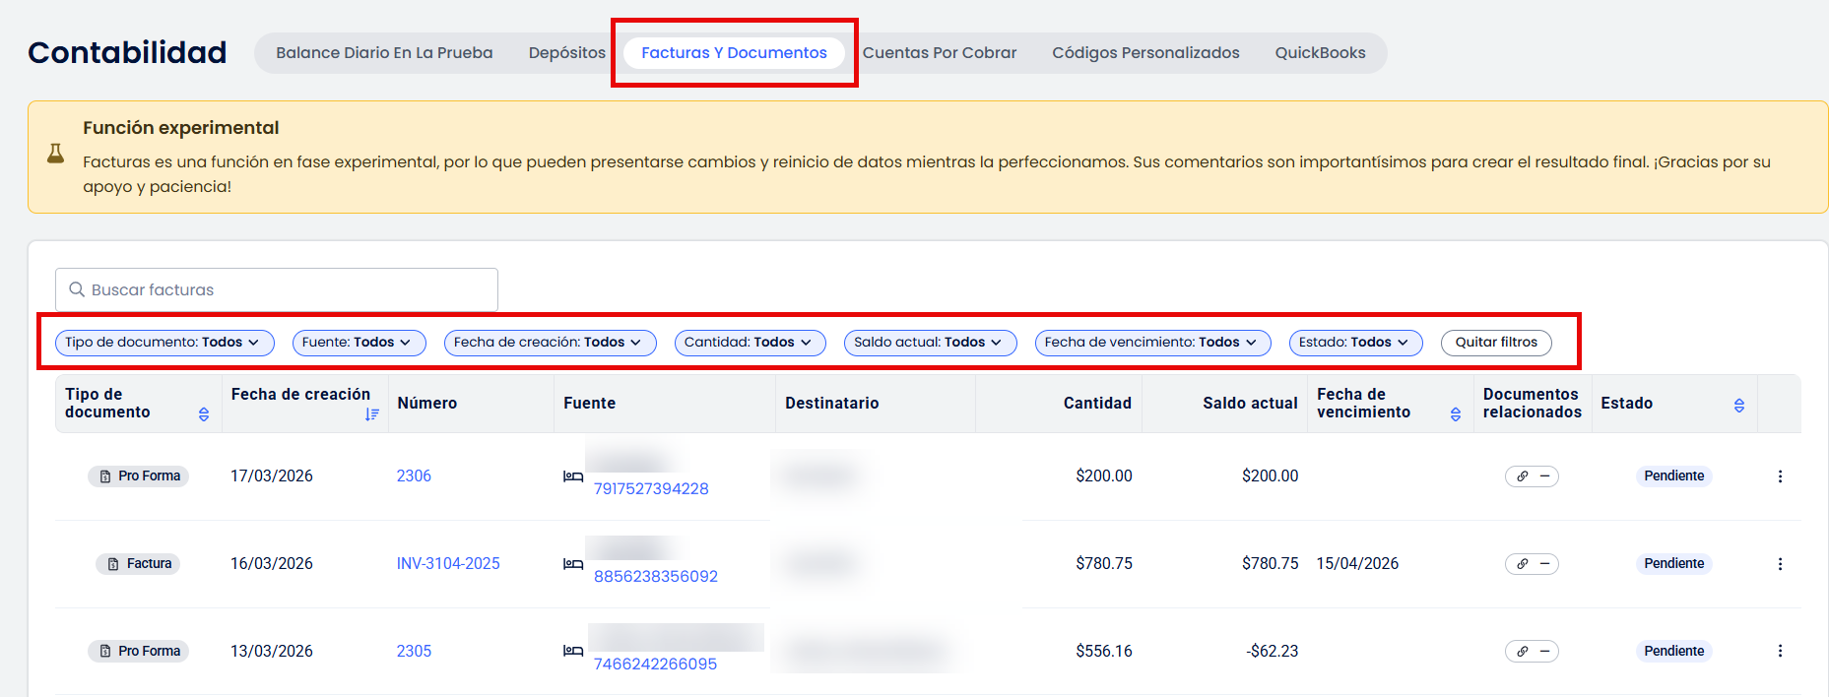Click the Factura badge dated 16/03/2026
Image resolution: width=1829 pixels, height=697 pixels.
coord(138,564)
